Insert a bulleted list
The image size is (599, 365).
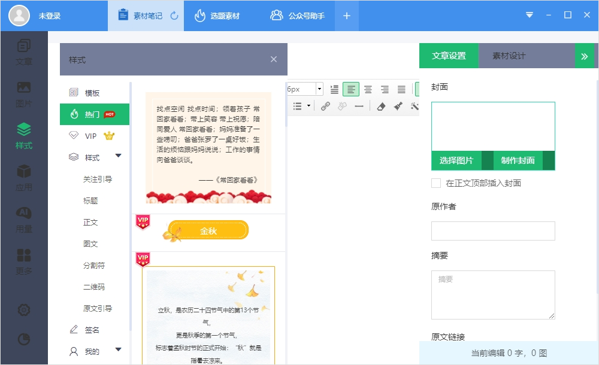click(298, 106)
